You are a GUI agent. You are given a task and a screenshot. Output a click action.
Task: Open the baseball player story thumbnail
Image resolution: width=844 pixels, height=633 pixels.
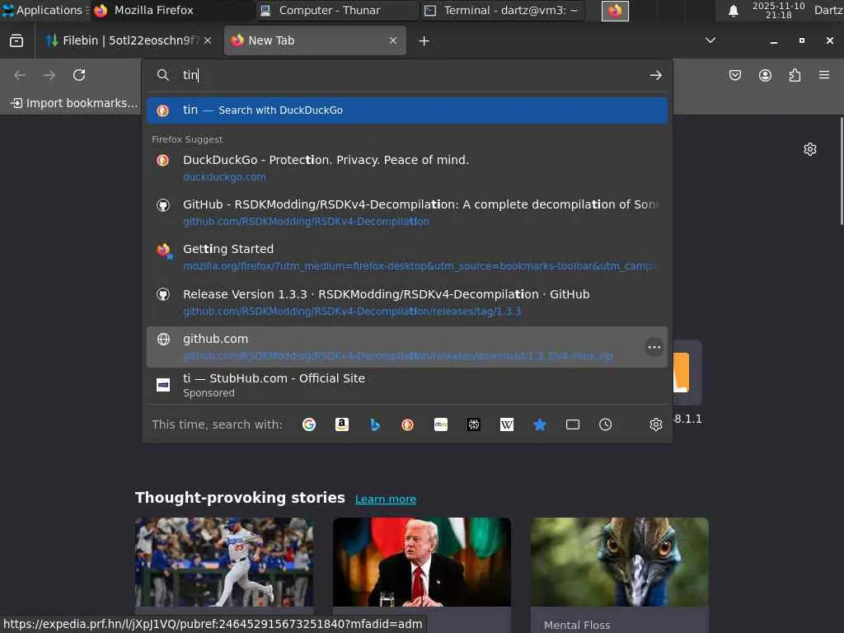[224, 562]
